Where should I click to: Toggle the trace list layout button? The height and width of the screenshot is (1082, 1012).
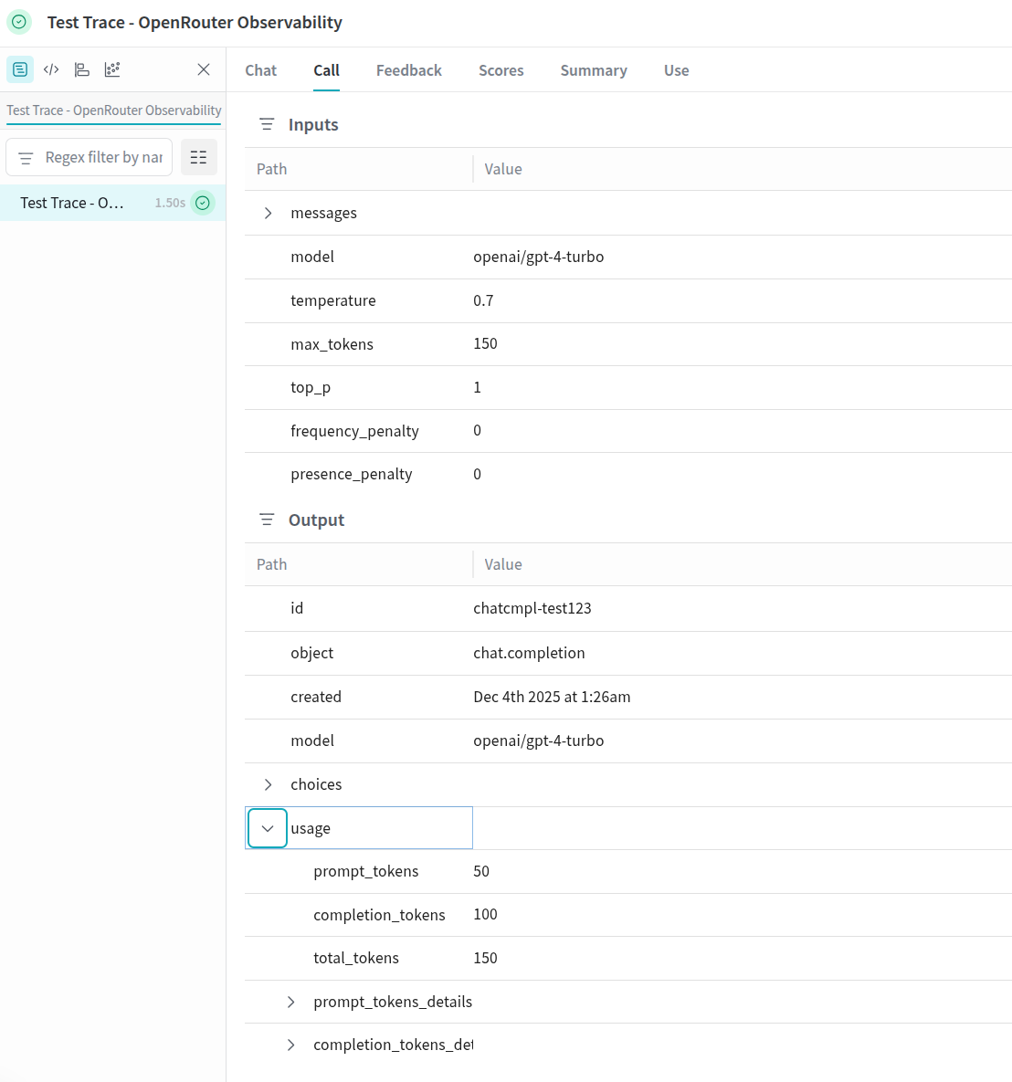[198, 157]
